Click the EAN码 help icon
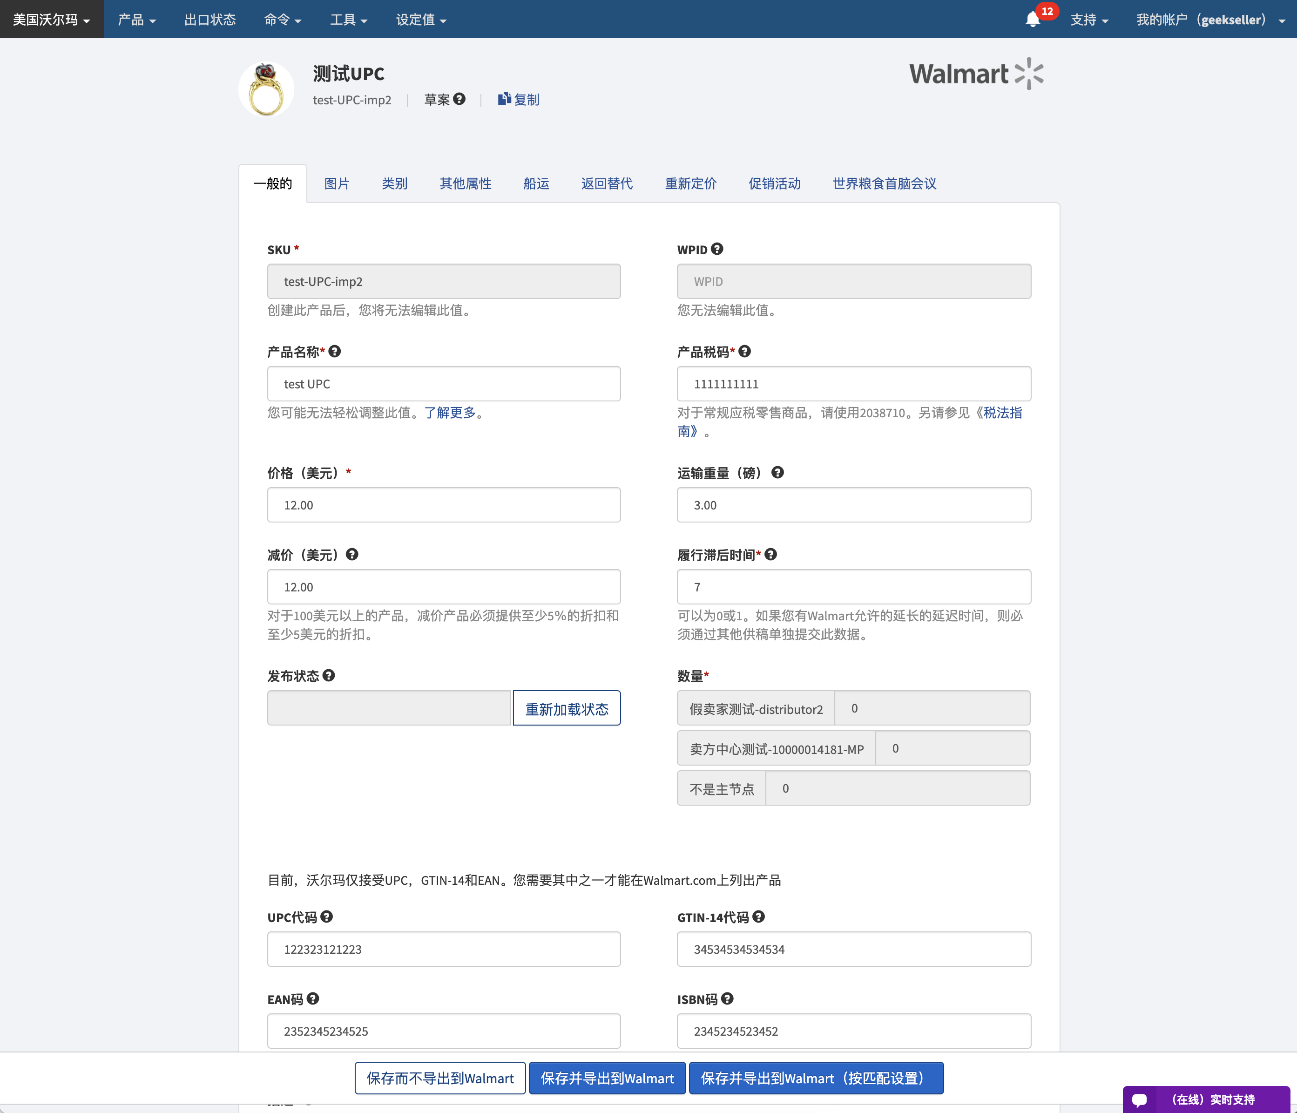This screenshot has width=1297, height=1113. 313,998
